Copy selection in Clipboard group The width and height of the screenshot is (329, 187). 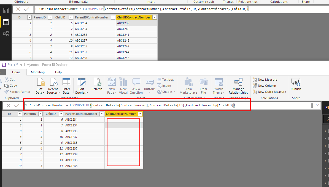click(x=10, y=86)
